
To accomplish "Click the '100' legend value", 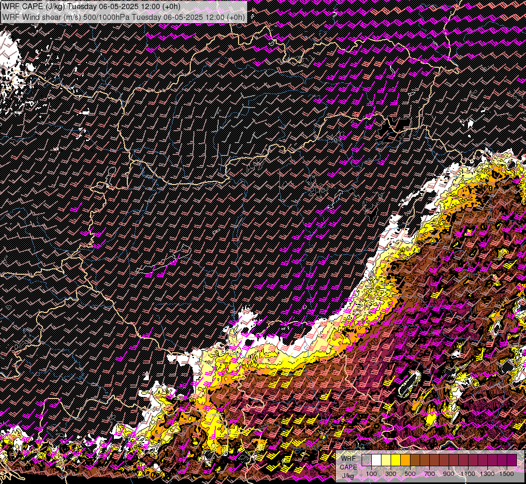I will click(371, 474).
